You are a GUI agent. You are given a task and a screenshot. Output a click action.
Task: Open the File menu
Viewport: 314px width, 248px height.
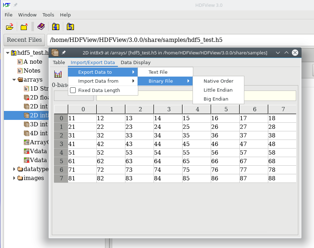point(9,15)
